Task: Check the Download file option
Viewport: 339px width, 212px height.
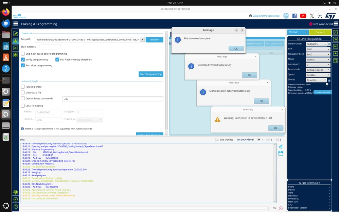Action: coord(23,93)
